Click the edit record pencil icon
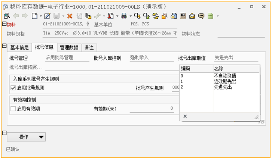Viewport: 272px width, 160px height. (47, 16)
